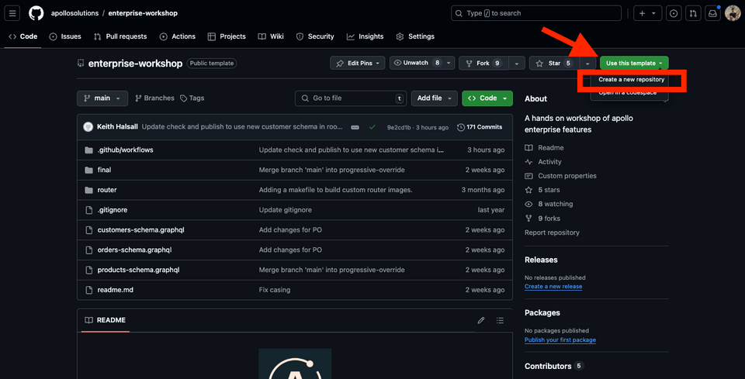Open customers-schema.graphql file

point(140,229)
